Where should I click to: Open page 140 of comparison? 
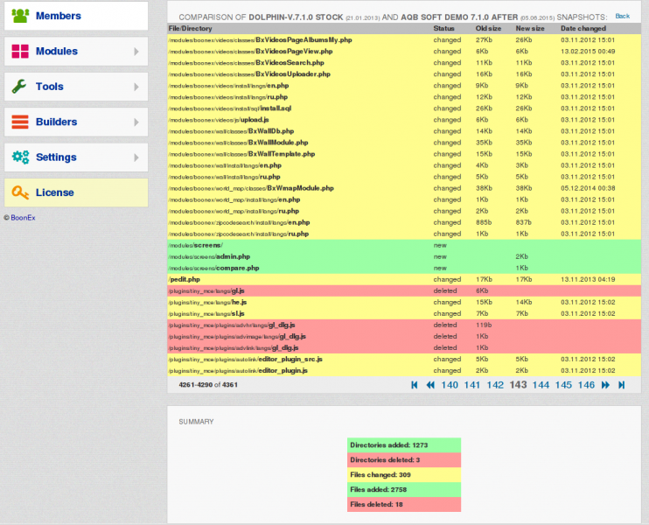pyautogui.click(x=450, y=384)
